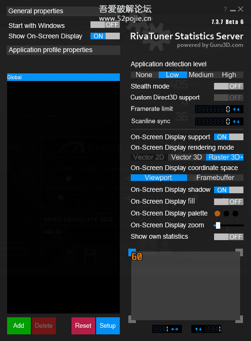The height and width of the screenshot is (341, 251).
Task: Toggle Custom Direct3D support switch
Action: (229, 98)
